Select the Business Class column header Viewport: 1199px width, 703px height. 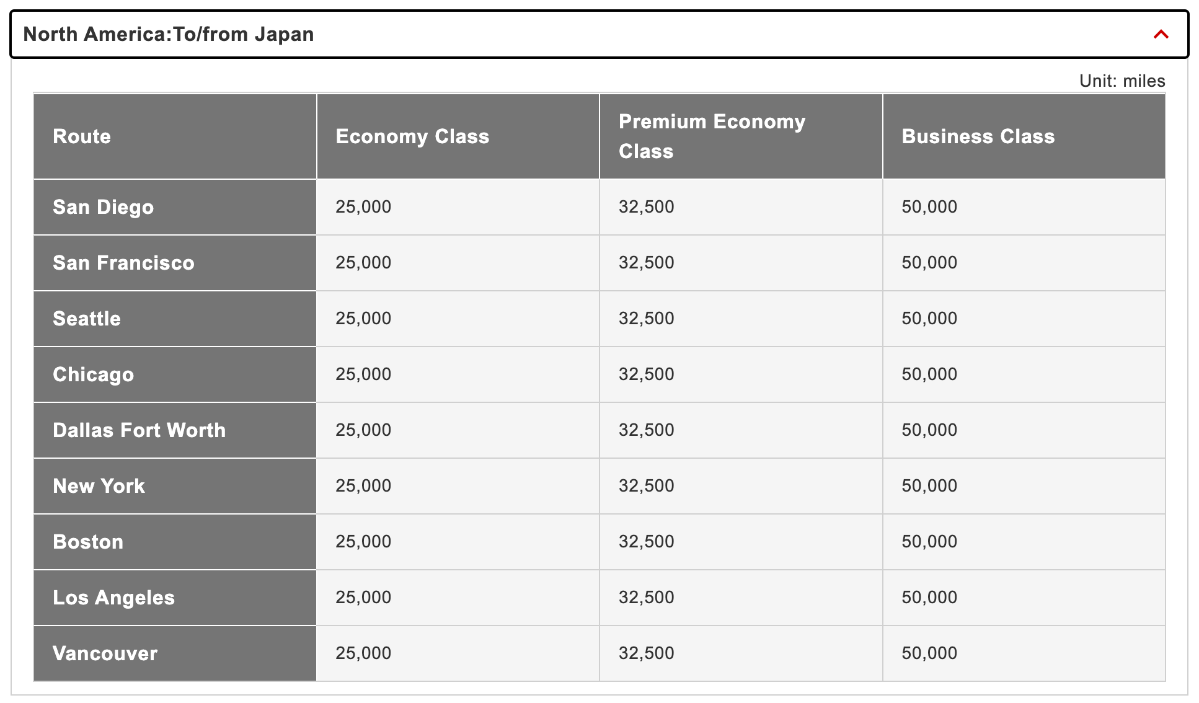click(977, 136)
